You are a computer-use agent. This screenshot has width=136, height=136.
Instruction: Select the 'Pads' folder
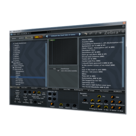(28, 77)
